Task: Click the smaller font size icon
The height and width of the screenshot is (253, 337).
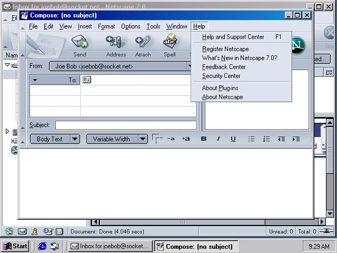Action: [x=171, y=139]
